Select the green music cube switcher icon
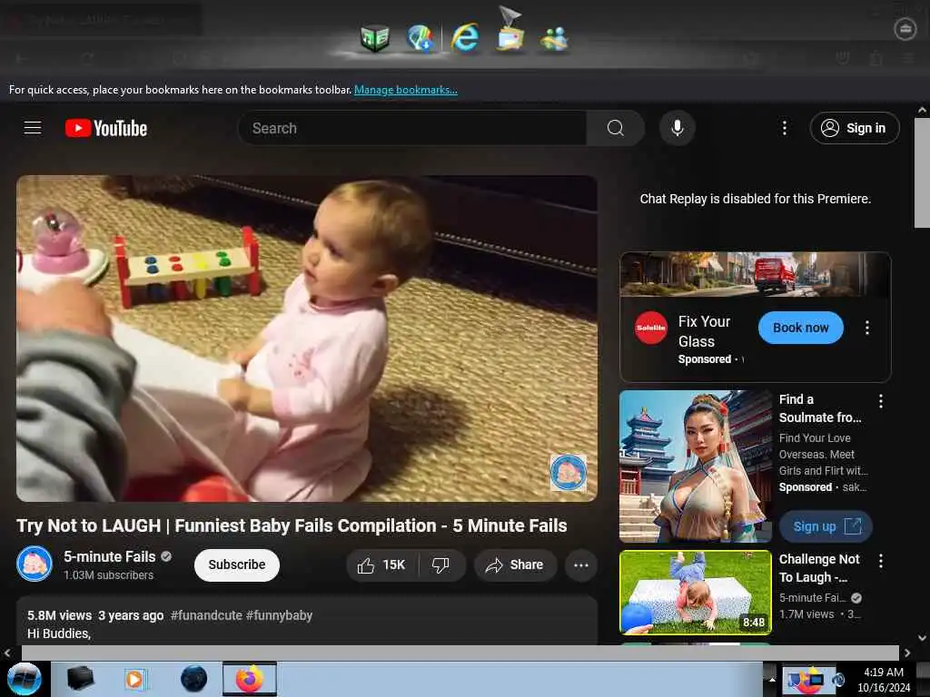 [x=375, y=38]
